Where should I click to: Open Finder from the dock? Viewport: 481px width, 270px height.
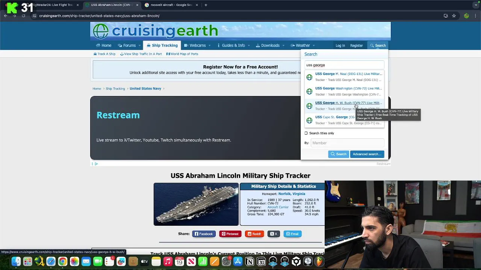(16, 261)
